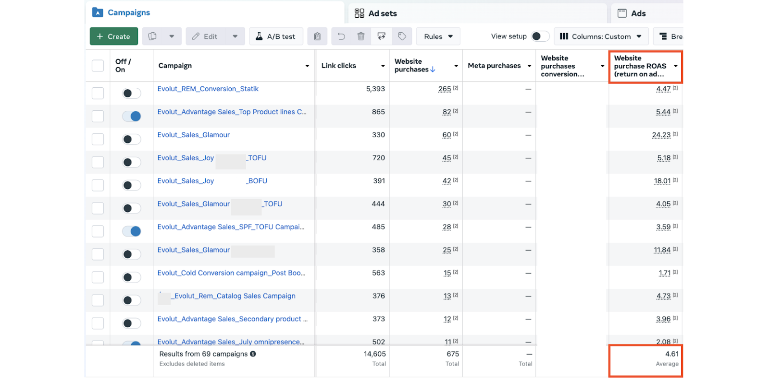This screenshot has height=378, width=769.
Task: Select checkbox for Evolut_Advantage Sales_Top Product lines row
Action: pyautogui.click(x=98, y=116)
